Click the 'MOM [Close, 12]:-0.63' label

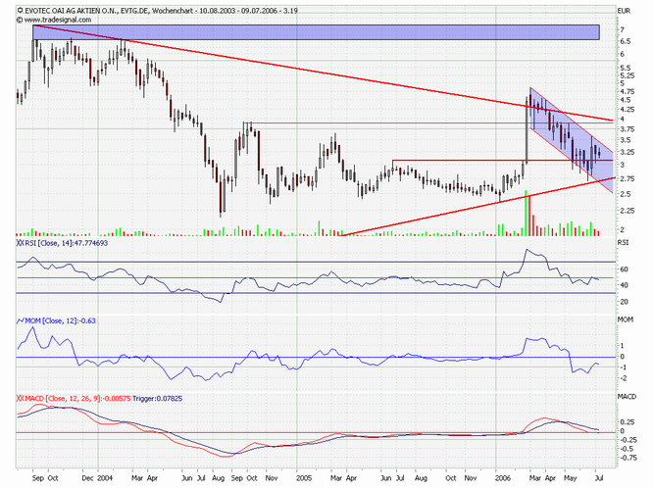(61, 320)
